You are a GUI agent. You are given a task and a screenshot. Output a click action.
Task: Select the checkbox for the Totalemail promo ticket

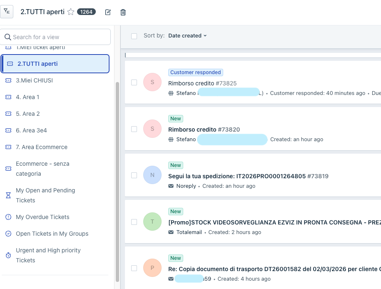click(134, 222)
